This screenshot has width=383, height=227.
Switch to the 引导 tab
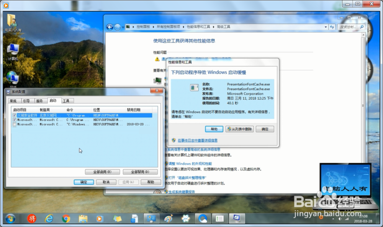coord(26,101)
